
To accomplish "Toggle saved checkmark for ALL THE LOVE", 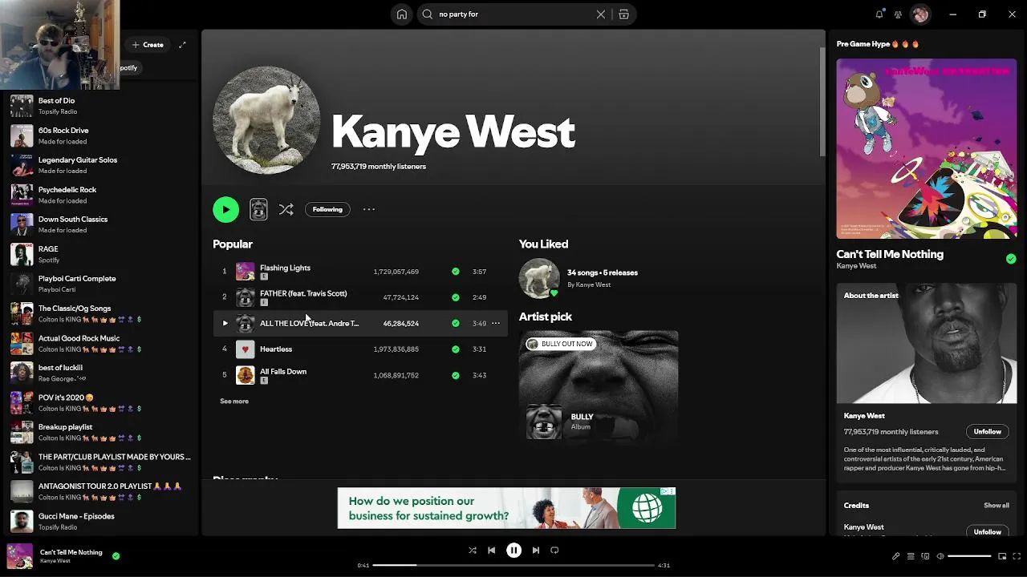I will click(456, 323).
